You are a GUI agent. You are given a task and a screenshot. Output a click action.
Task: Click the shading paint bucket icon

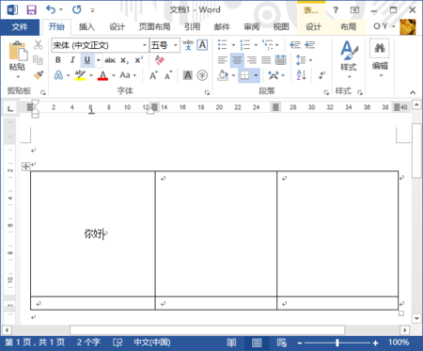coord(223,75)
